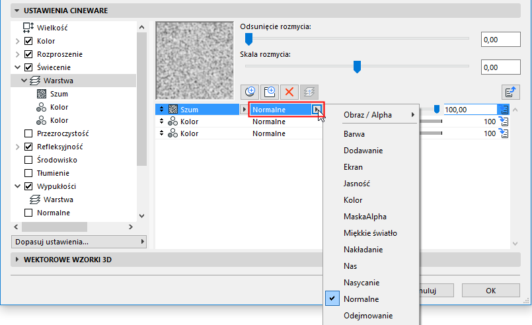The height and width of the screenshot is (325, 532).
Task: Delete selected layer with red X icon
Action: click(289, 92)
